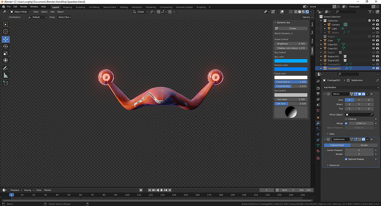Select the Cursor tool
The image size is (381, 206).
(x=6, y=31)
